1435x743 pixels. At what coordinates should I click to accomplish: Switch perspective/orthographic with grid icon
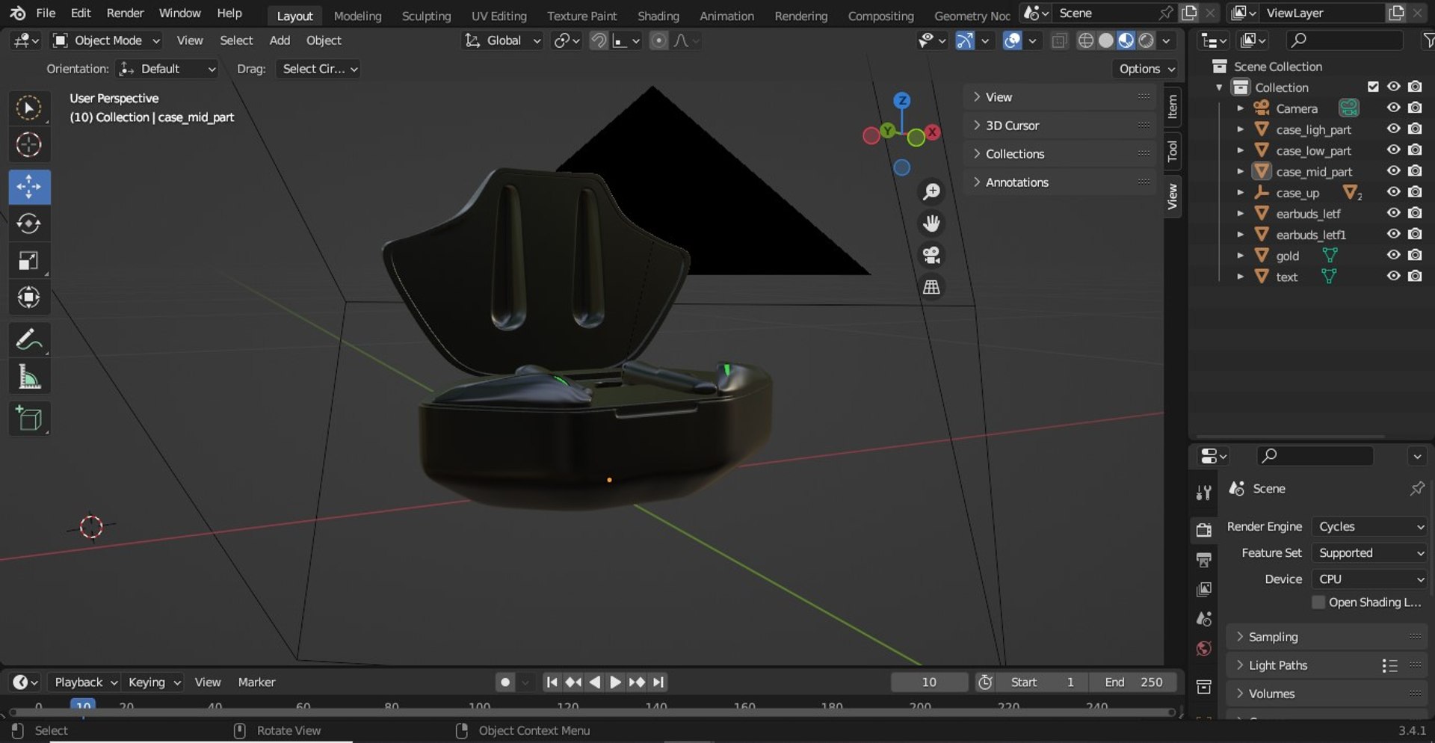[x=931, y=287]
